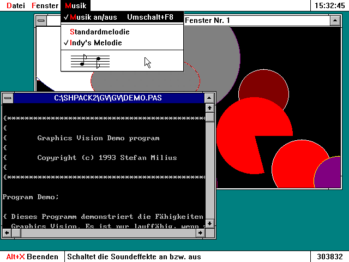Choose Standardmelodie as the melody

pyautogui.click(x=99, y=32)
